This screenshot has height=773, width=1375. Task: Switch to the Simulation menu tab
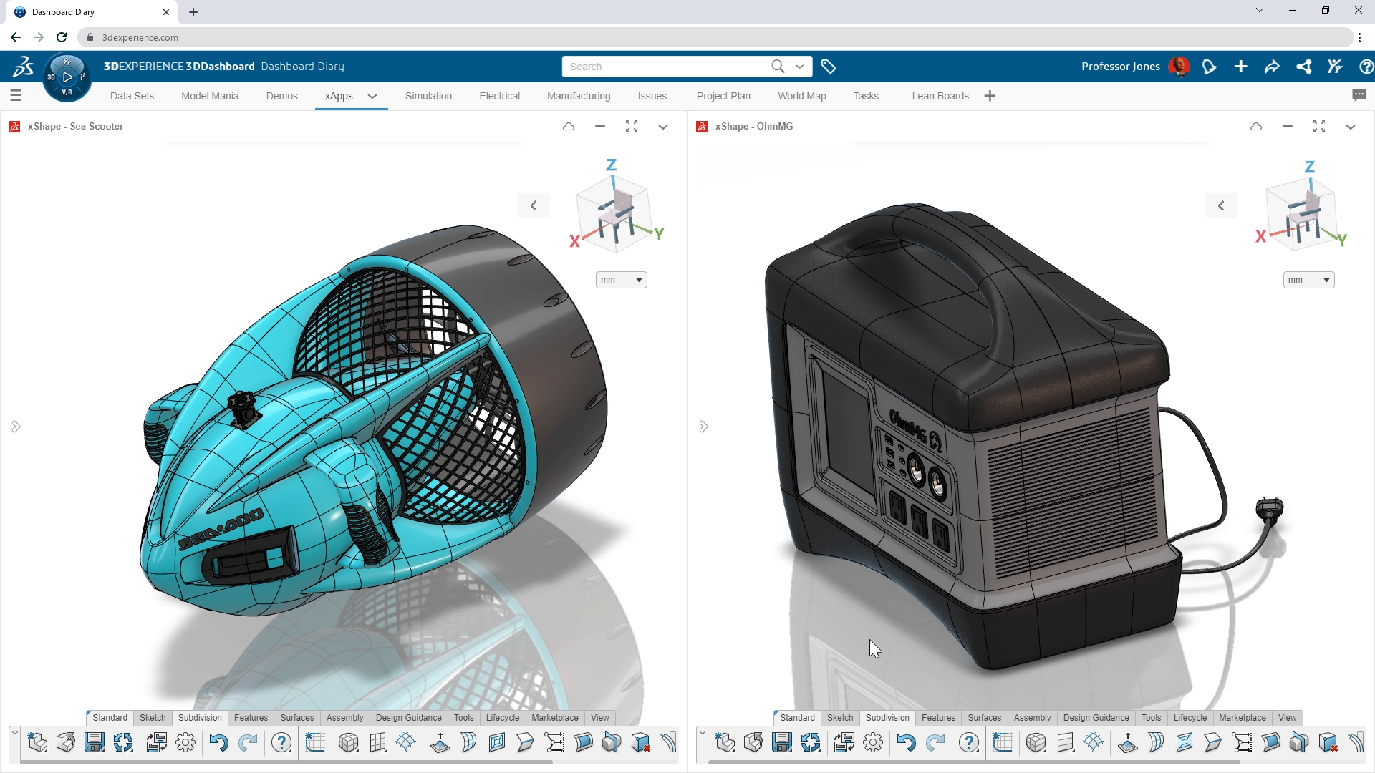[428, 95]
